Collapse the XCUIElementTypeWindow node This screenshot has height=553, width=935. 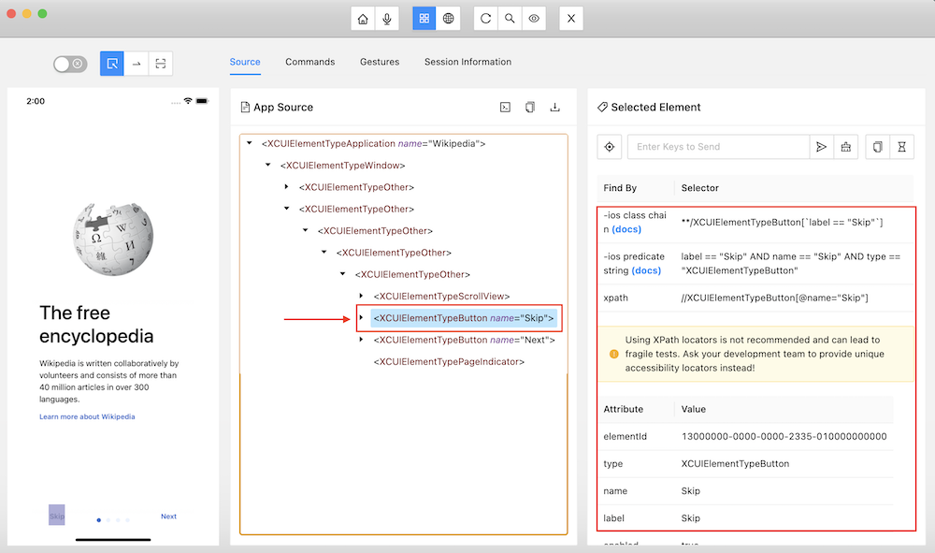pyautogui.click(x=267, y=166)
